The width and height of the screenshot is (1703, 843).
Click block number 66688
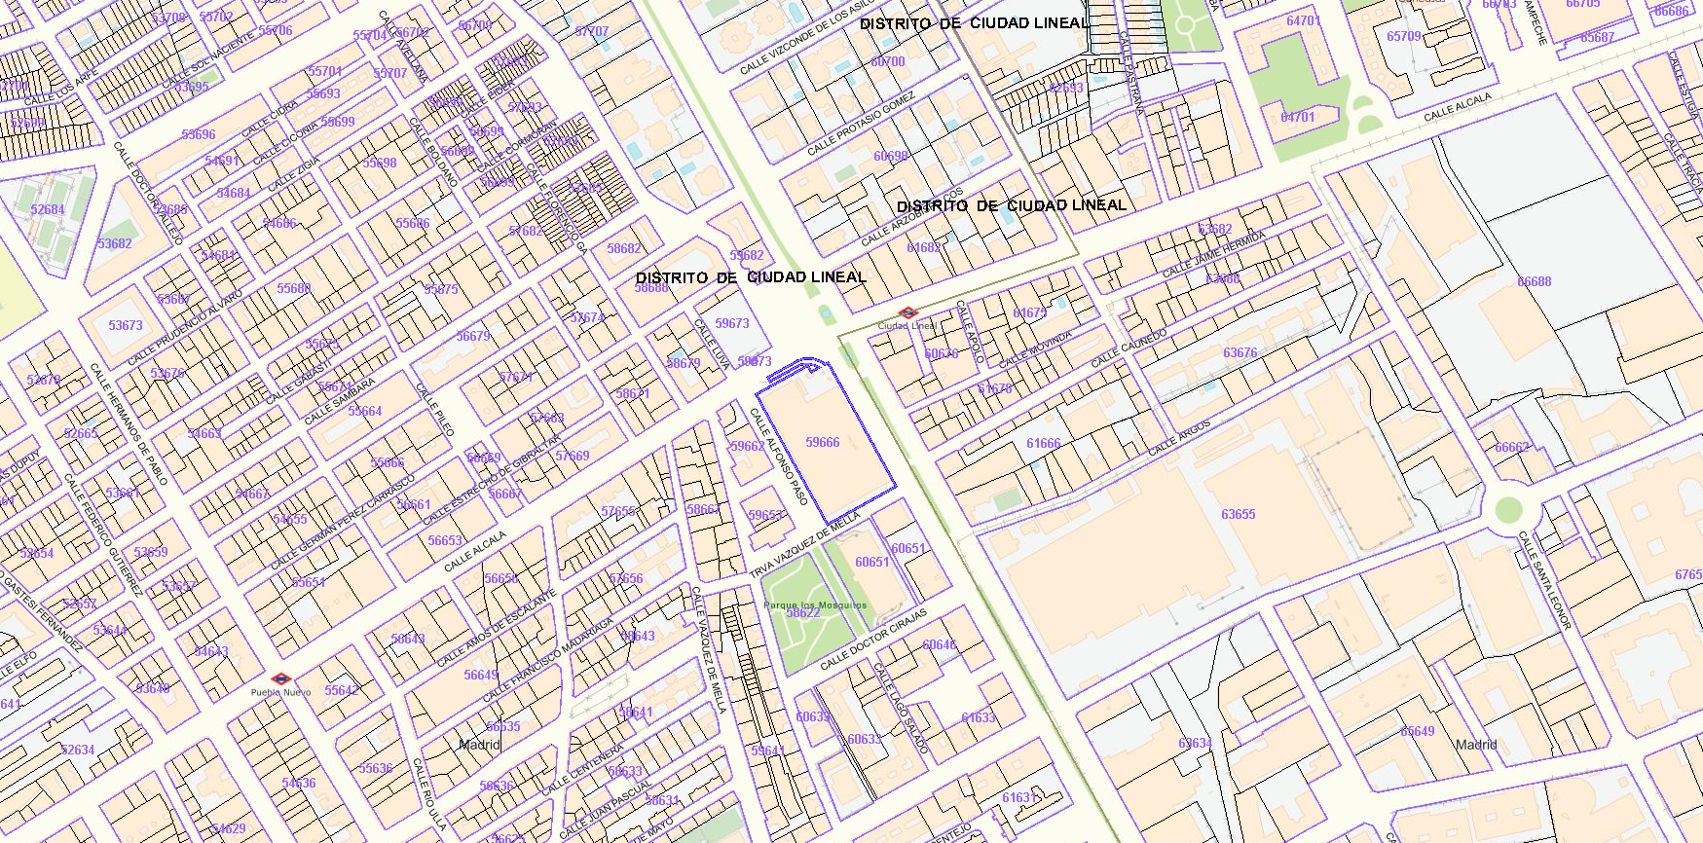coord(1534,282)
